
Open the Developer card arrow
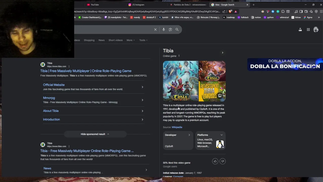[189, 135]
